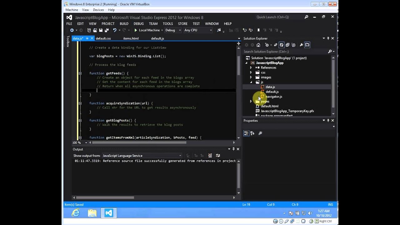The height and width of the screenshot is (225, 400).
Task: Open Local Machine target dropdown arrow
Action: click(162, 30)
